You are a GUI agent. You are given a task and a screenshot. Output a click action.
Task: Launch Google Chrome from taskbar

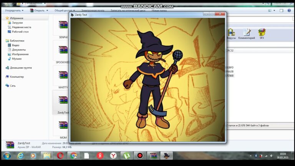click(74, 156)
